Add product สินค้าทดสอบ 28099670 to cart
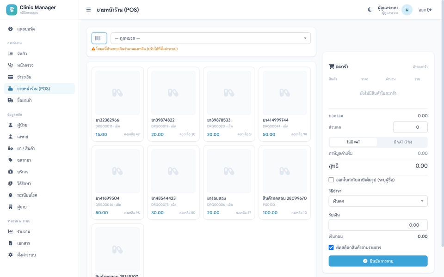The height and width of the screenshot is (277, 444). pyautogui.click(x=284, y=183)
